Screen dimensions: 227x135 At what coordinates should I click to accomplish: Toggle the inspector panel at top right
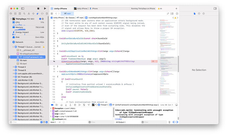[x=215, y=9]
